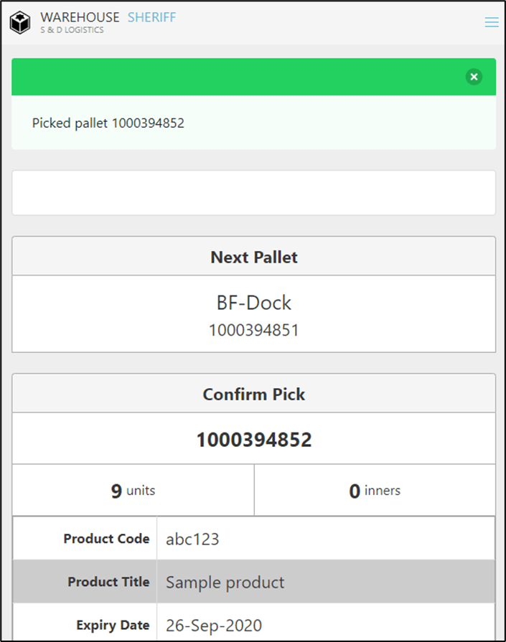Click the Picked pallet 1000394852 message
The image size is (506, 642).
coord(108,123)
